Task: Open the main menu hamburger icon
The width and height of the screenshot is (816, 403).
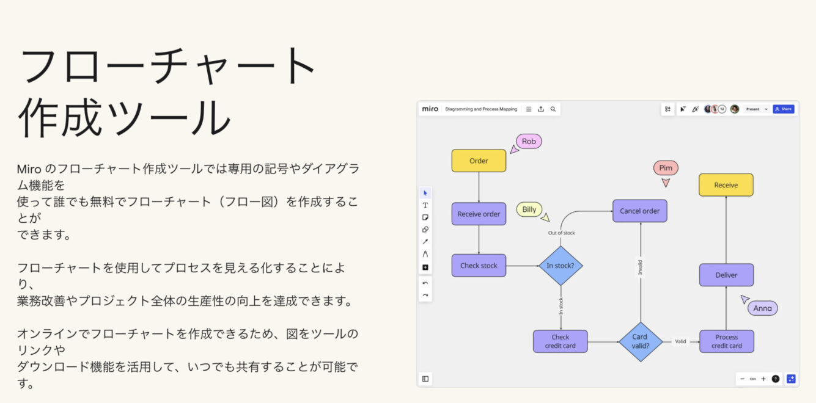Action: 529,109
